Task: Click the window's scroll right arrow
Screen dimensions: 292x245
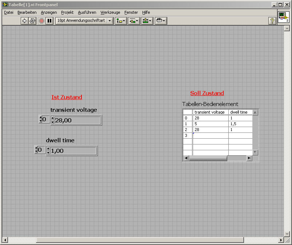Action: coord(281,240)
